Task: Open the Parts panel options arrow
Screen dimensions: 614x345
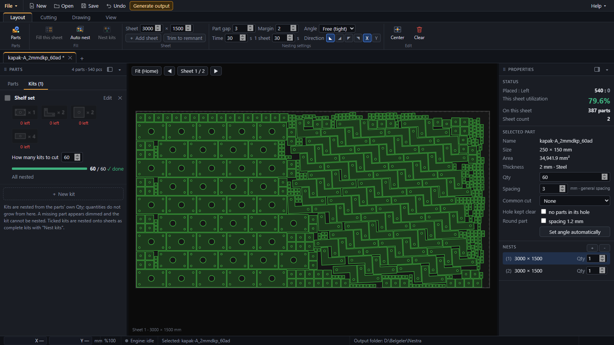Action: point(120,70)
